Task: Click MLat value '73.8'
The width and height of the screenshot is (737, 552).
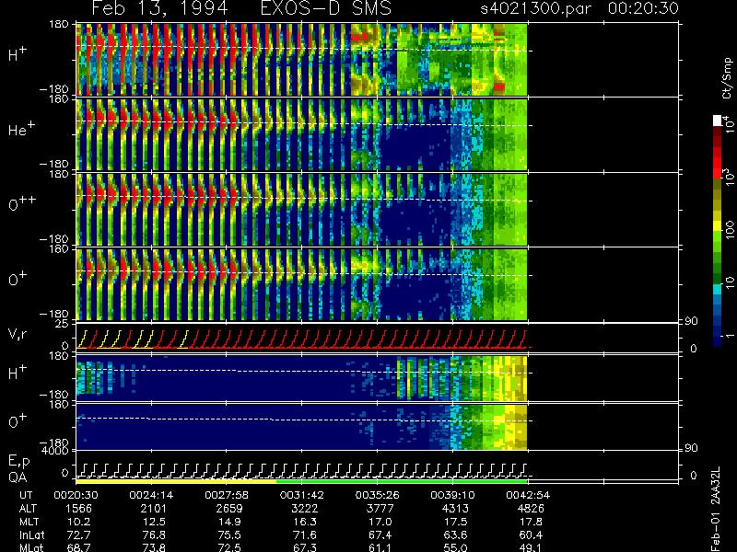Action: point(155,547)
